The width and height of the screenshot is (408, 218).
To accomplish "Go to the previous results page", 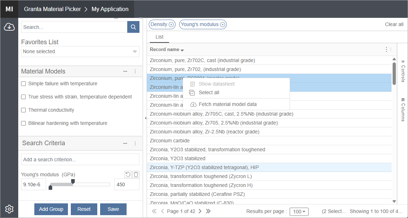I will (163, 211).
